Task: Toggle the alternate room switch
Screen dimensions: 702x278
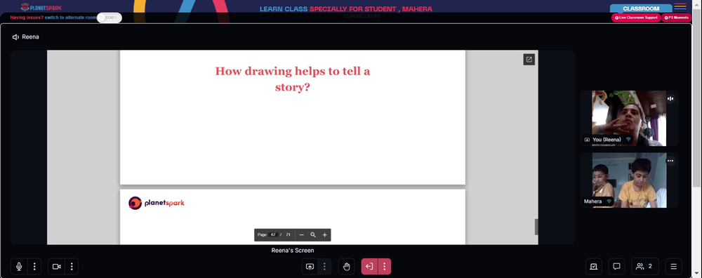Action: click(x=110, y=18)
